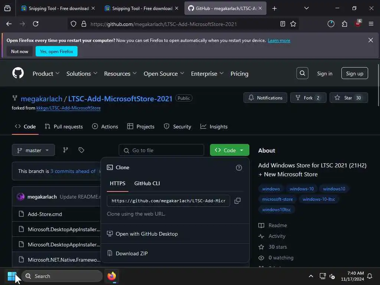Screen dimensions: 380x285
Task: Copy the clone URL to clipboard
Action: [237, 201]
